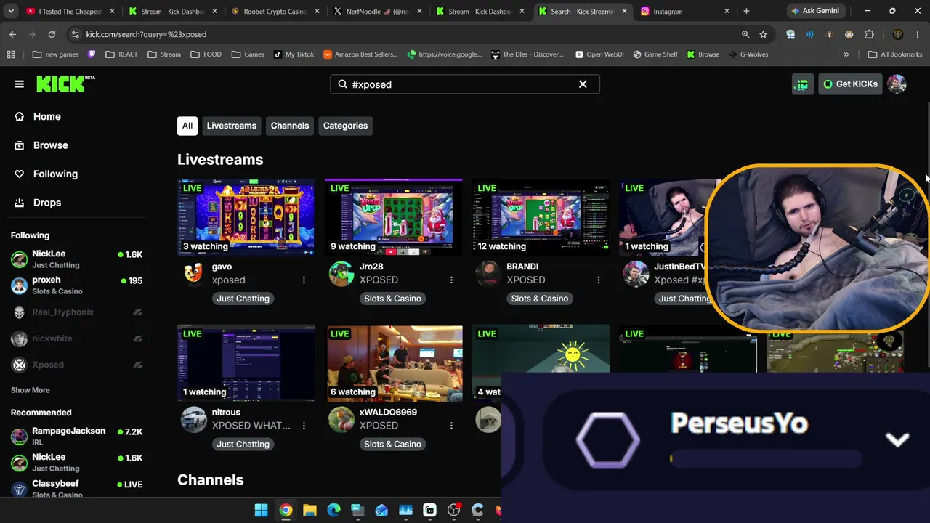Click the Slots & Casino tag under Jro28

pyautogui.click(x=392, y=299)
